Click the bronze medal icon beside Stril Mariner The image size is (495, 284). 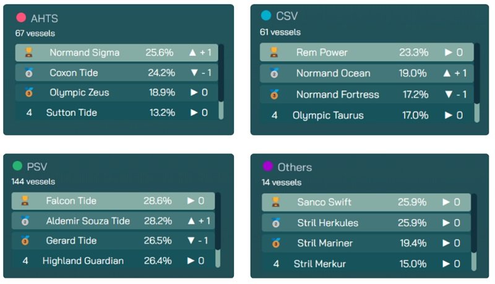click(x=275, y=243)
